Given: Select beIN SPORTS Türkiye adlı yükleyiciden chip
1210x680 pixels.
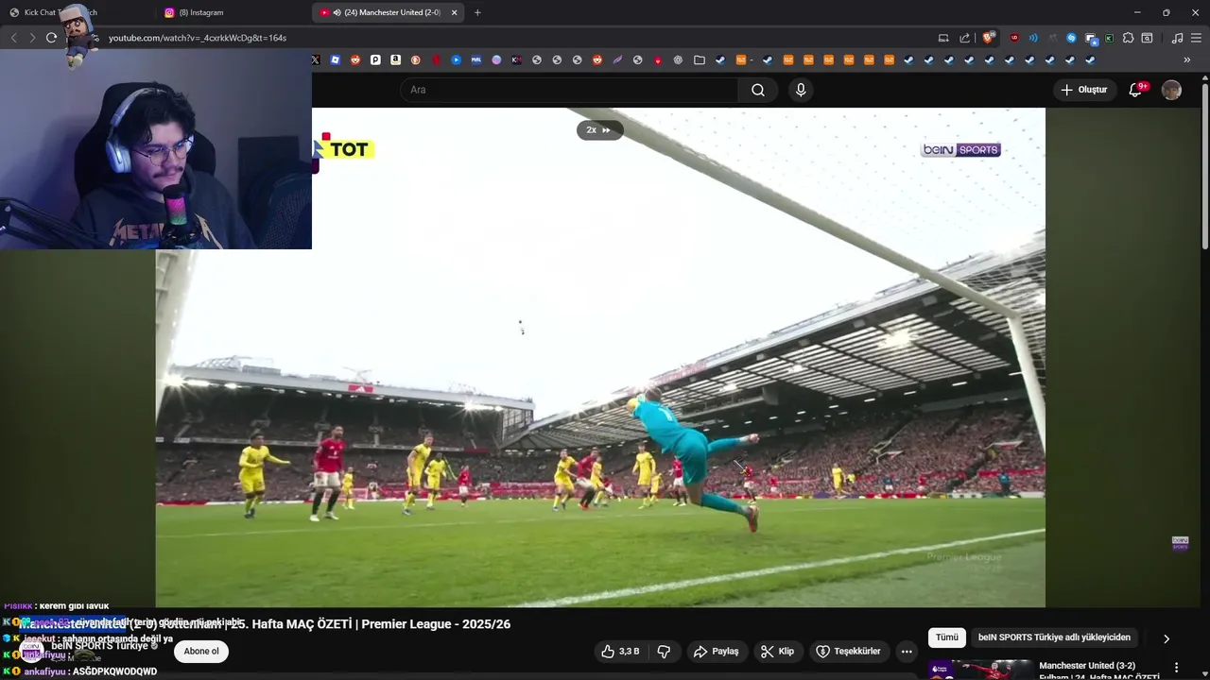Looking at the screenshot, I should click(x=1054, y=637).
